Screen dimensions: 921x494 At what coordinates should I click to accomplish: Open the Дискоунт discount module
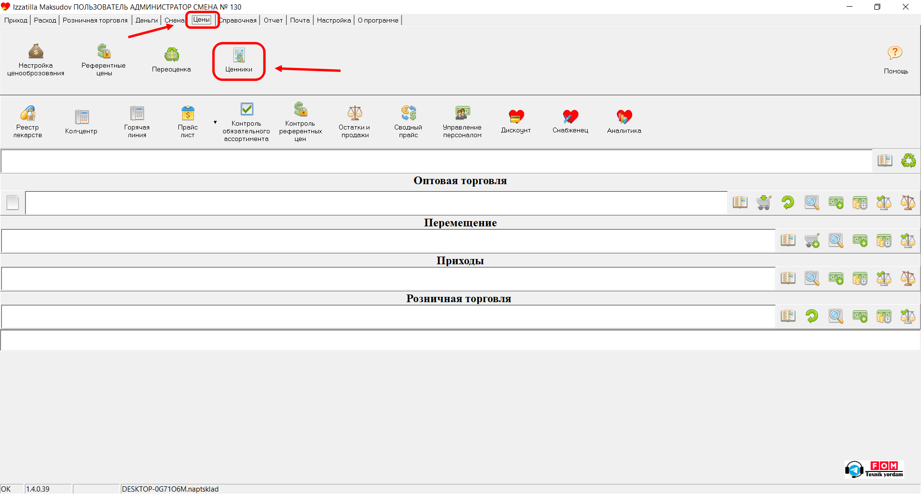click(x=516, y=122)
